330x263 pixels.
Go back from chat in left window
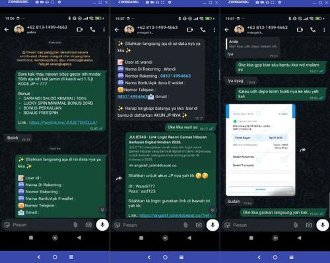[x=7, y=30]
